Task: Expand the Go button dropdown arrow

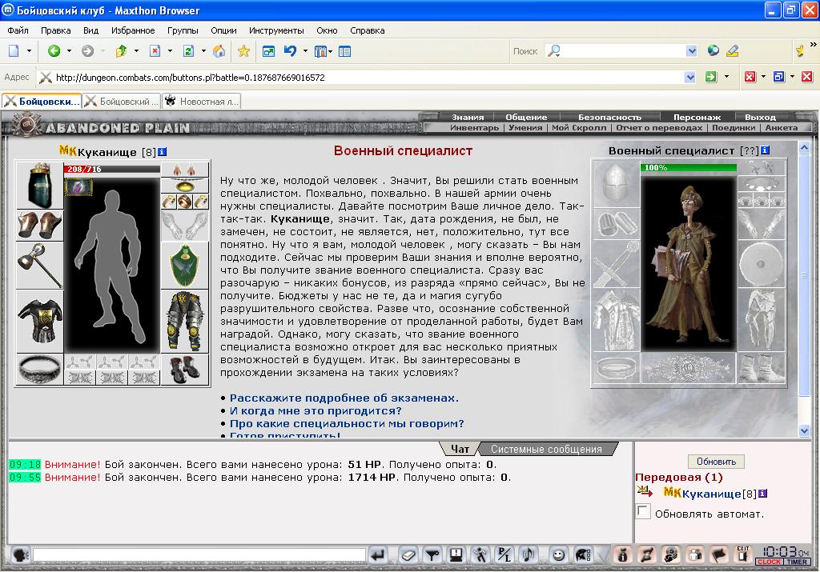Action: click(x=726, y=77)
